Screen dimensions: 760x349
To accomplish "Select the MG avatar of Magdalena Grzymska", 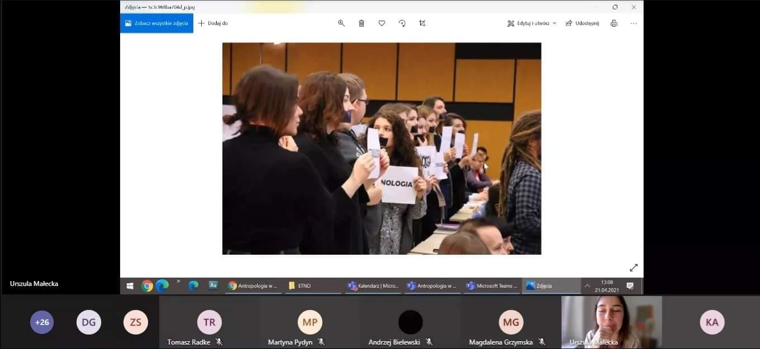I will (511, 322).
